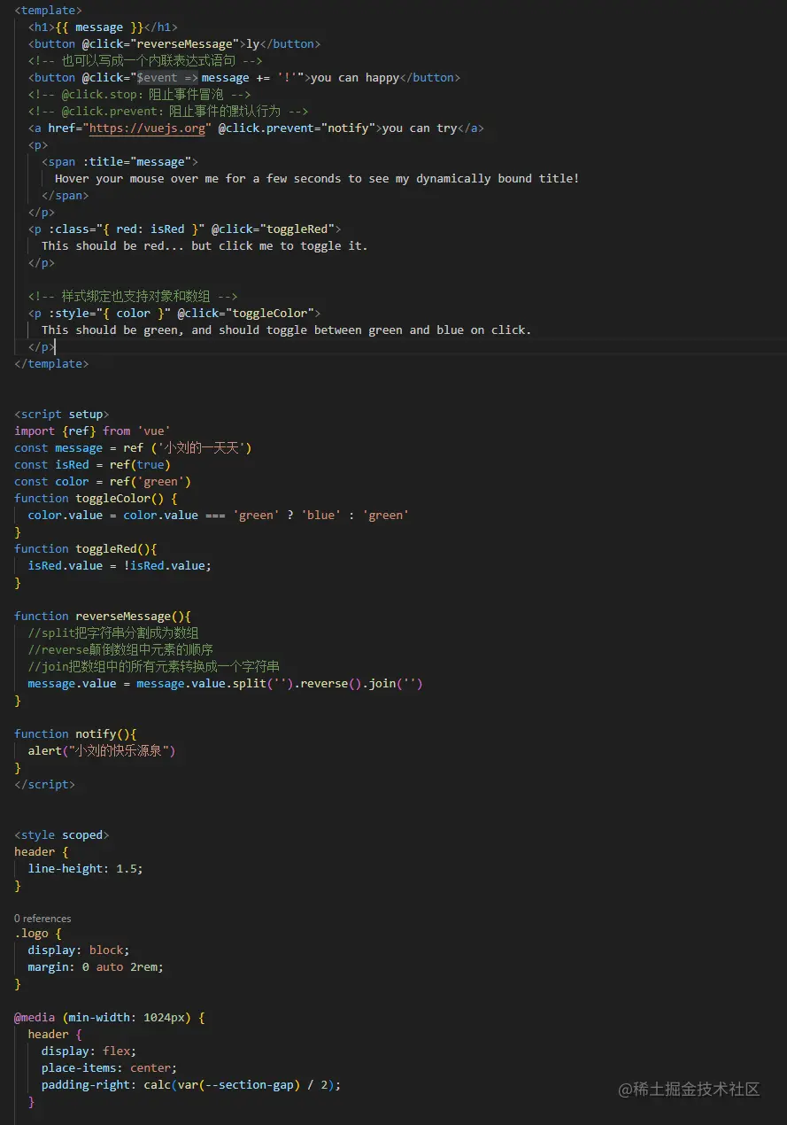Click the '@click.prevent: 阻止事件的默认行为' comment
Viewport: 787px width, 1125px height.
click(x=168, y=111)
